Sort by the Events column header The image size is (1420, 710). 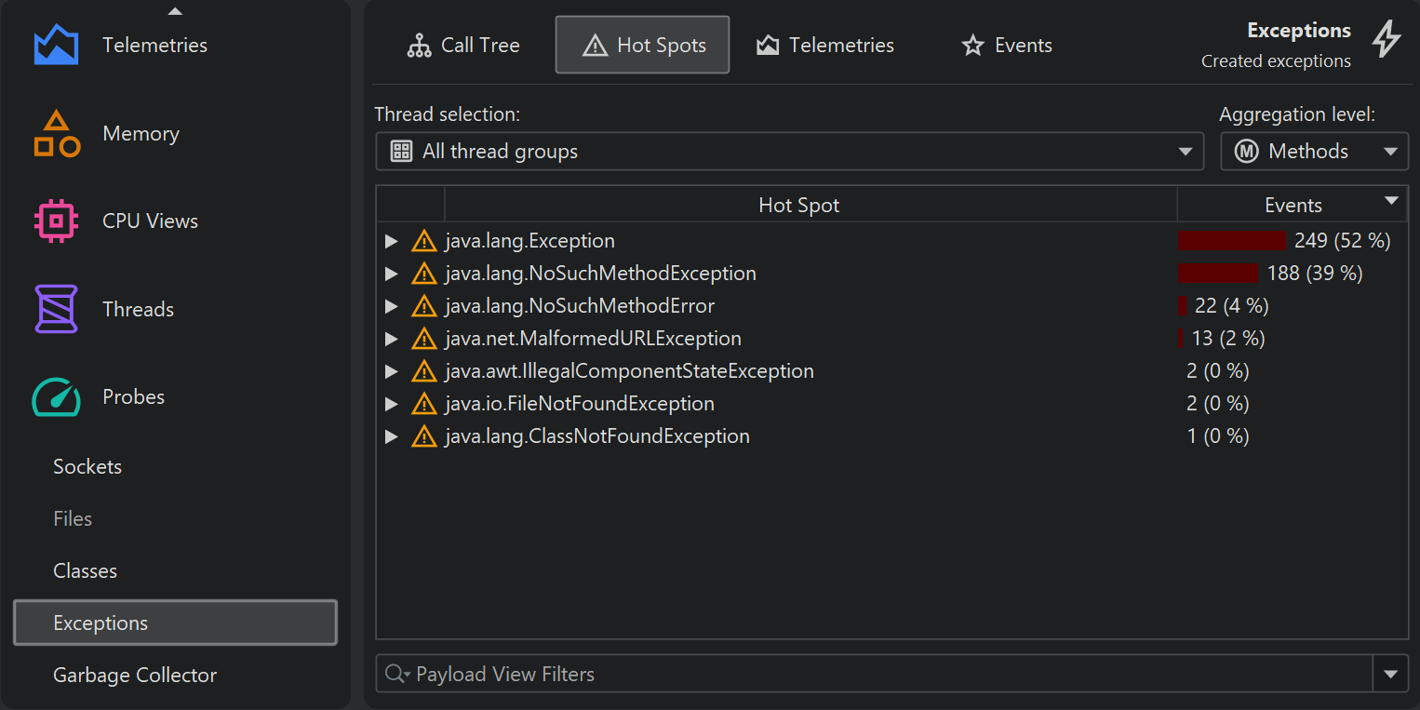pos(1292,206)
